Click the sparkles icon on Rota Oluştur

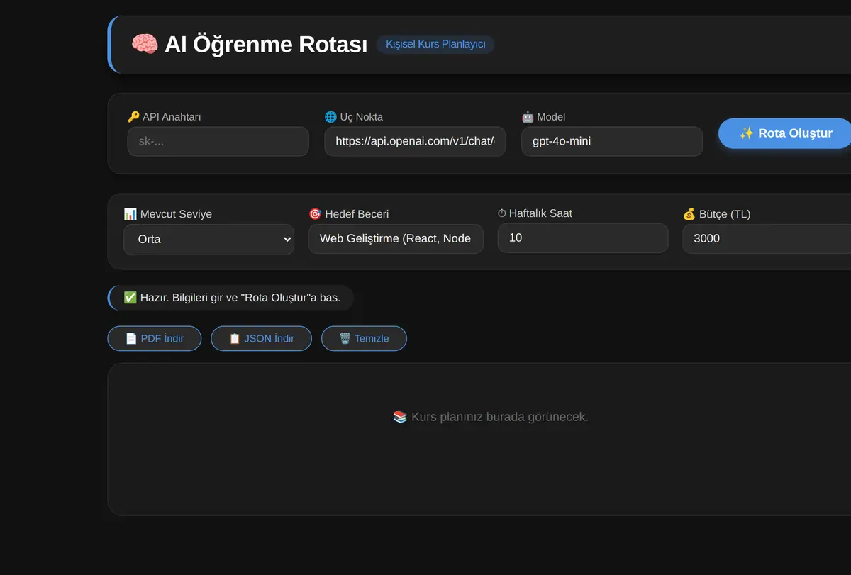747,133
